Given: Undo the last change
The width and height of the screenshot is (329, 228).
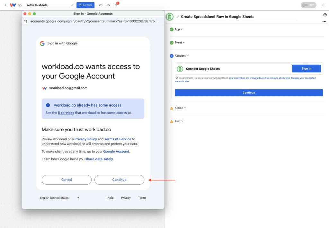Looking at the screenshot, I should 101,5.
